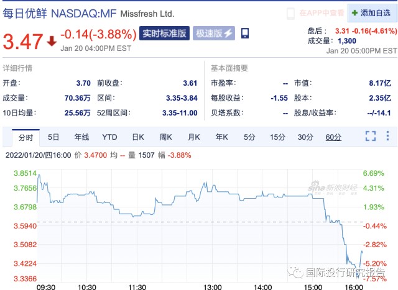Select the 年K chart tab
This screenshot has height=290, width=398.
(x=221, y=137)
